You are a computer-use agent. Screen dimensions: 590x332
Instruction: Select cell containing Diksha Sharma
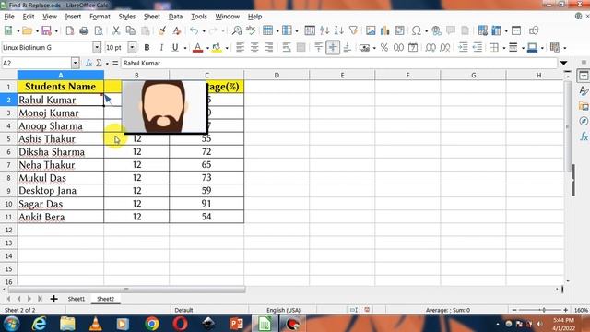[x=61, y=152]
